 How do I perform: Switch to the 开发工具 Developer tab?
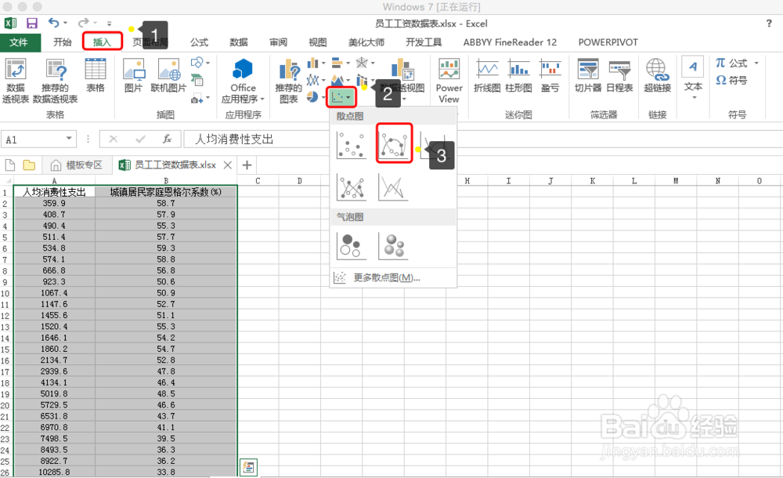tap(424, 42)
